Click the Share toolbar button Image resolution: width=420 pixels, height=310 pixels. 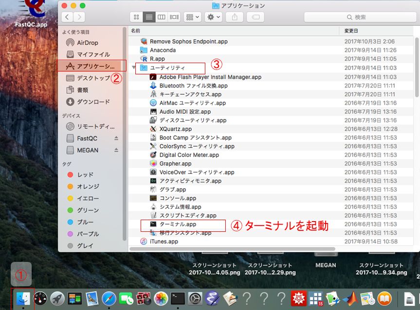click(235, 17)
